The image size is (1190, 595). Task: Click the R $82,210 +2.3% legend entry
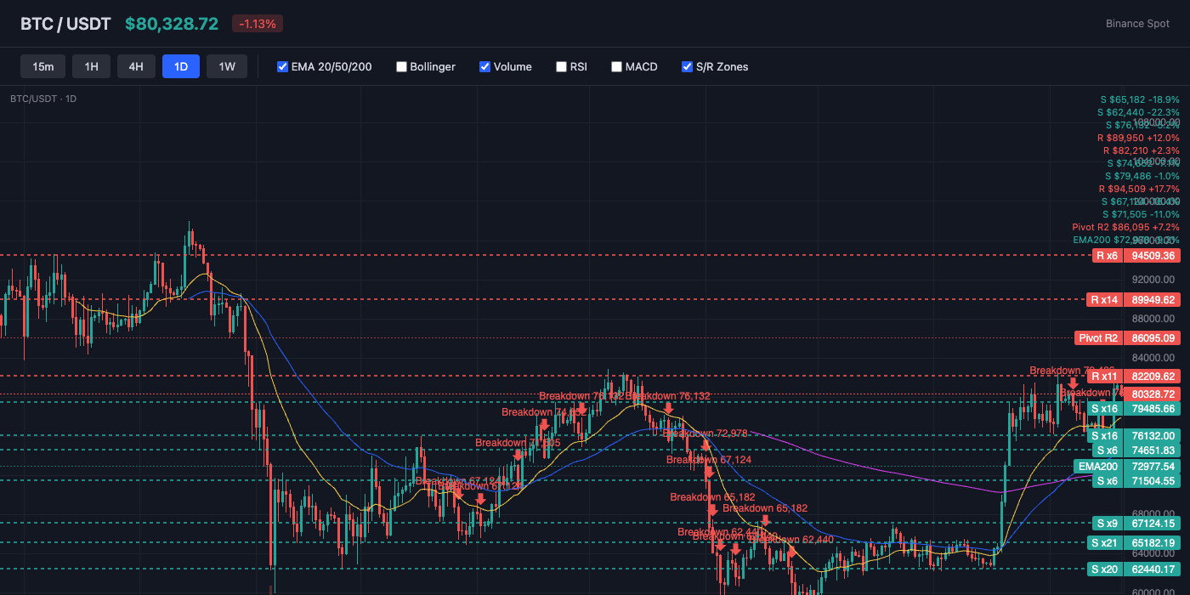click(x=1142, y=150)
